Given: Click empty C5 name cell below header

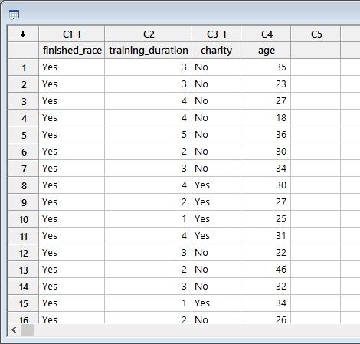Looking at the screenshot, I should pos(316,51).
